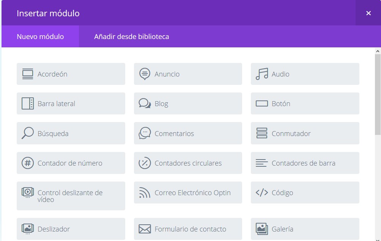This screenshot has height=241, width=381.
Task: Select the Correo Electrónico Optin feed icon
Action: [x=145, y=193]
